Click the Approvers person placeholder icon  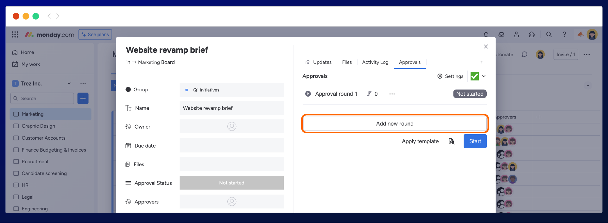coord(232,202)
